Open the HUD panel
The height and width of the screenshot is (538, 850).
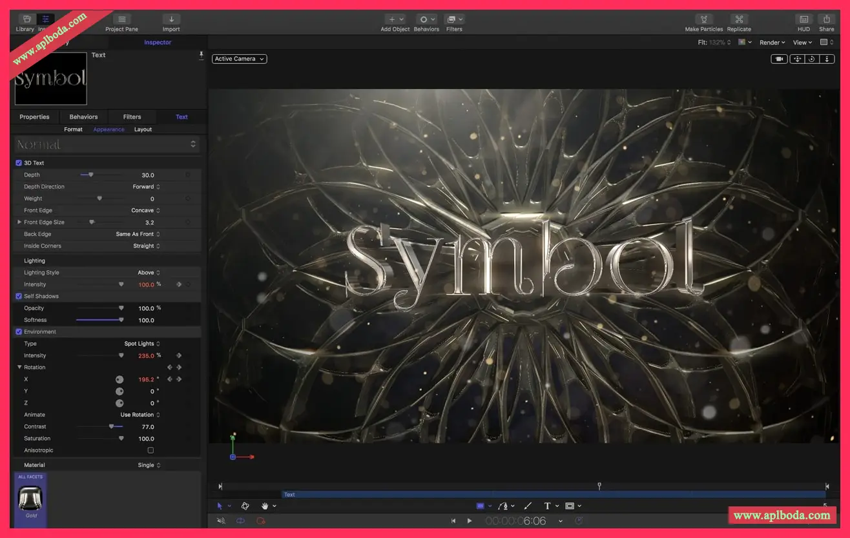803,19
